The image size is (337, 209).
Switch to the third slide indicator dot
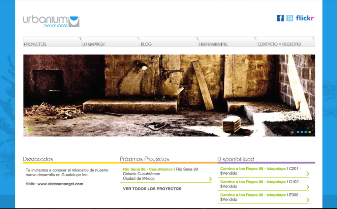coord(306,132)
